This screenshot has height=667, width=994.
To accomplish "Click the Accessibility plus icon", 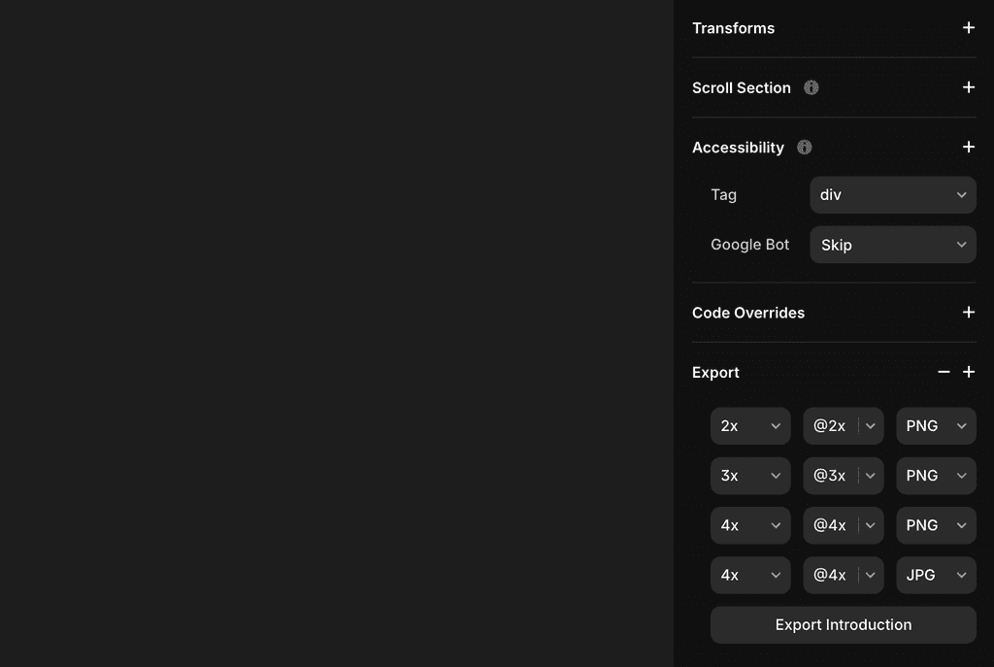I will click(968, 147).
